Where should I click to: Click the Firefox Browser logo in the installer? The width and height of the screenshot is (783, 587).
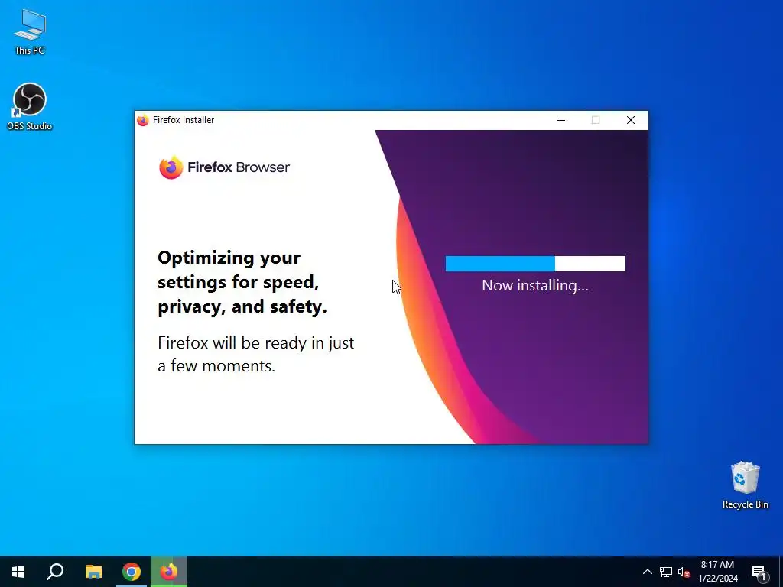tap(224, 167)
